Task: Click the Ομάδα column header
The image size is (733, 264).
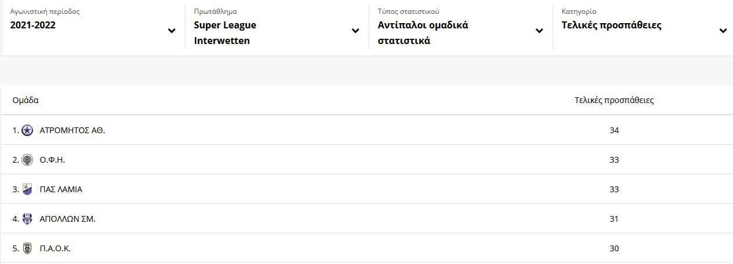Action: pyautogui.click(x=26, y=100)
